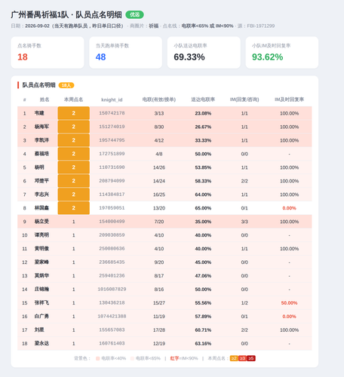Image resolution: width=344 pixels, height=377 pixels.
Task: Click the IM及时回复率 column header
Action: [289, 100]
